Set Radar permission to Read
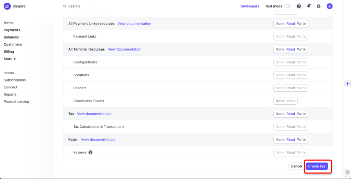The height and width of the screenshot is (179, 351). [290, 139]
